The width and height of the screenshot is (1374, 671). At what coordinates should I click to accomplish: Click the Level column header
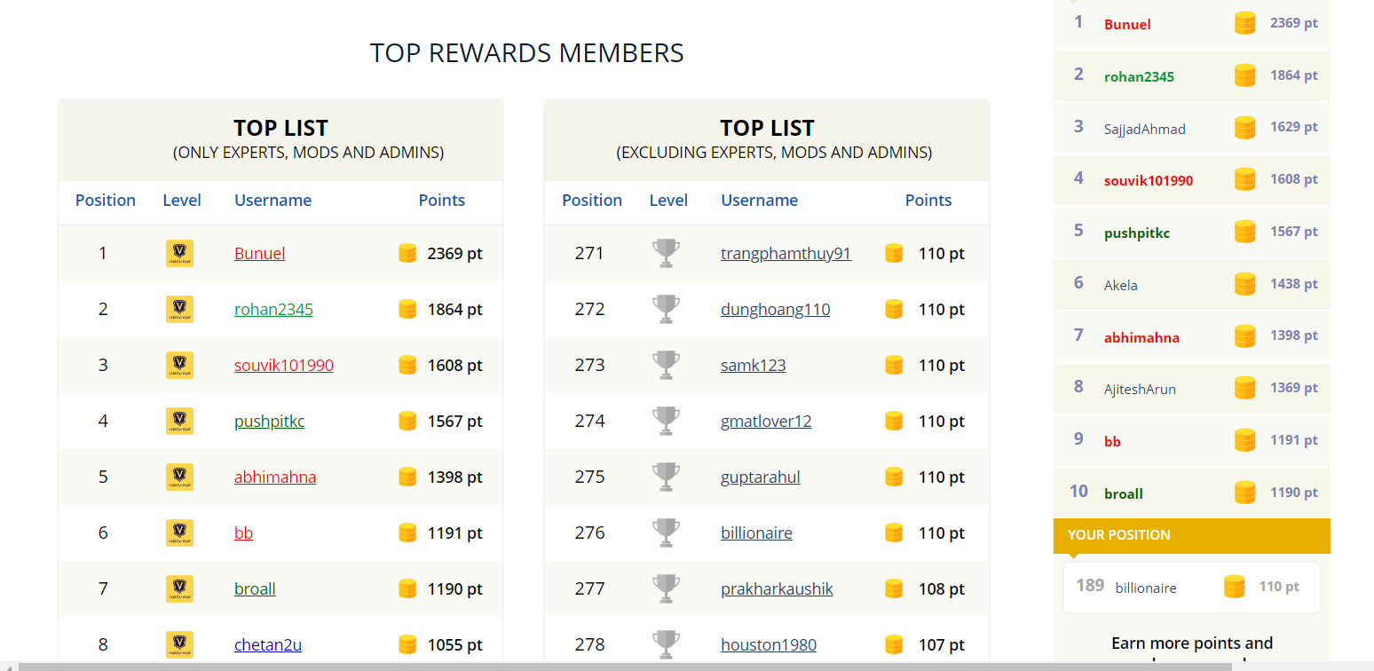click(x=182, y=200)
